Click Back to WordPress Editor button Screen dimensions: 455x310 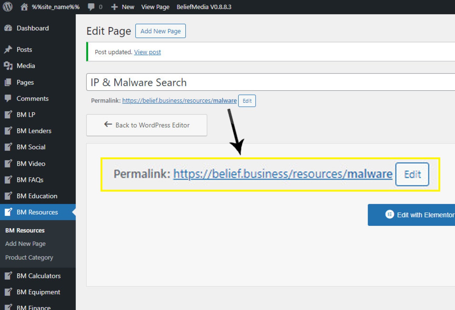147,125
